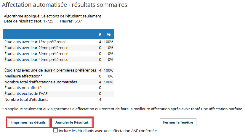Click the "#" column header
The image size is (245, 136).
click(x=100, y=34)
